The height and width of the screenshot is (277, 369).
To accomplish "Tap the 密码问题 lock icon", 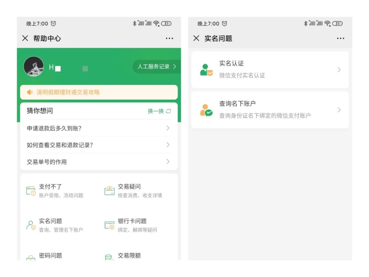I will coord(31,258).
